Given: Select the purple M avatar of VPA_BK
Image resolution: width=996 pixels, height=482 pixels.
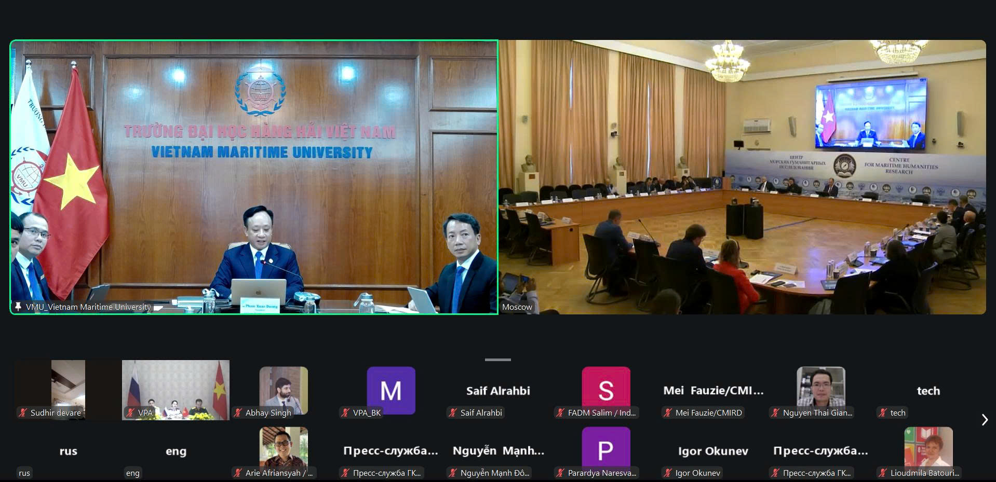Looking at the screenshot, I should [x=391, y=391].
